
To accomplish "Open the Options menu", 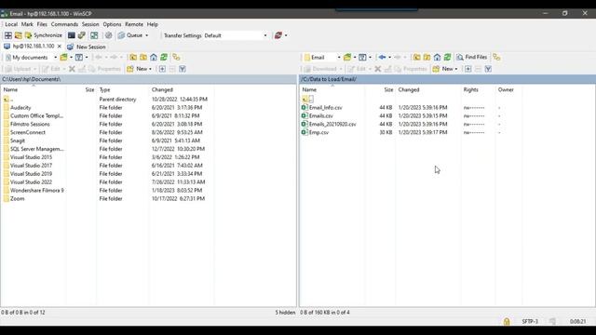I will click(x=112, y=24).
